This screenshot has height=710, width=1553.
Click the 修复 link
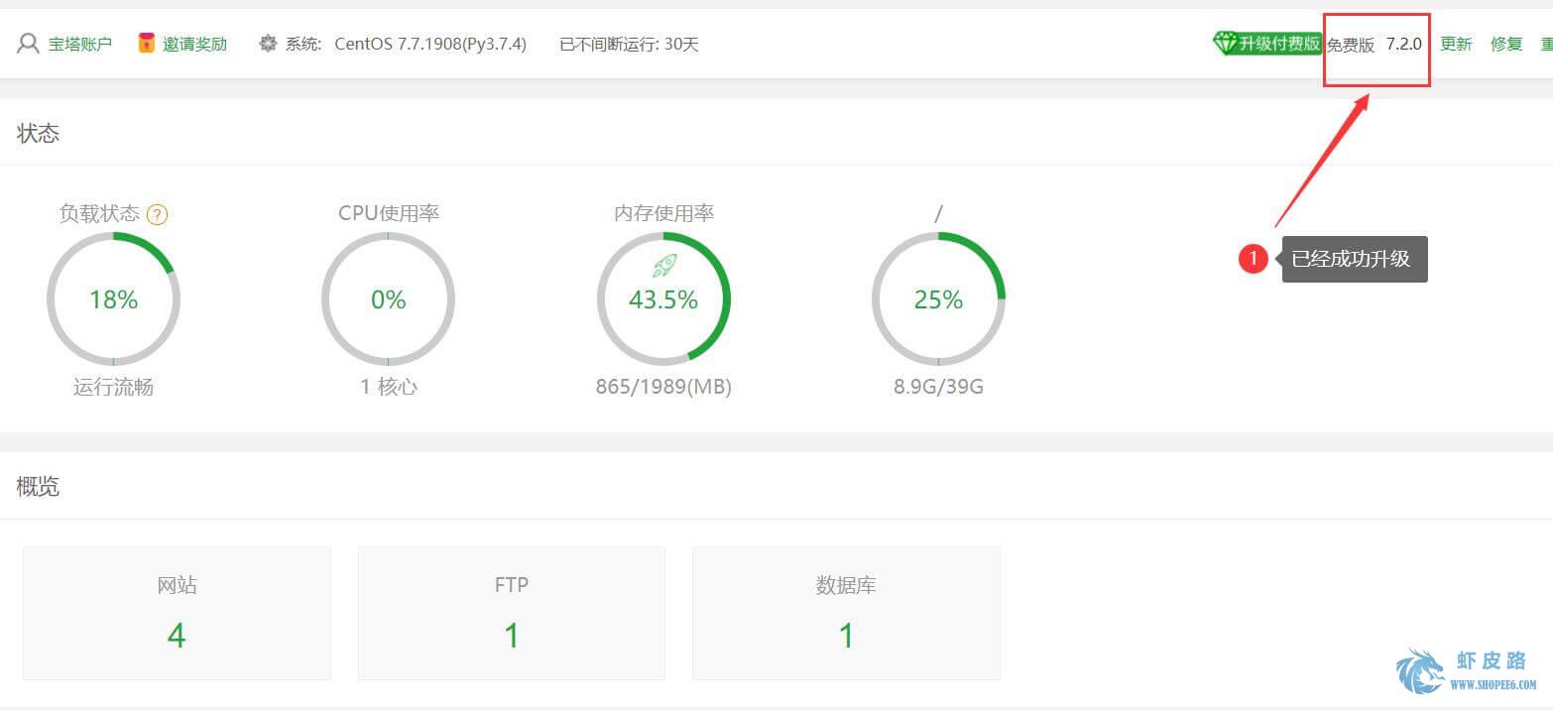pos(1506,44)
